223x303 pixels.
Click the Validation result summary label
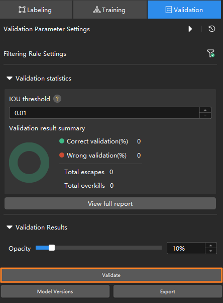pyautogui.click(x=47, y=128)
